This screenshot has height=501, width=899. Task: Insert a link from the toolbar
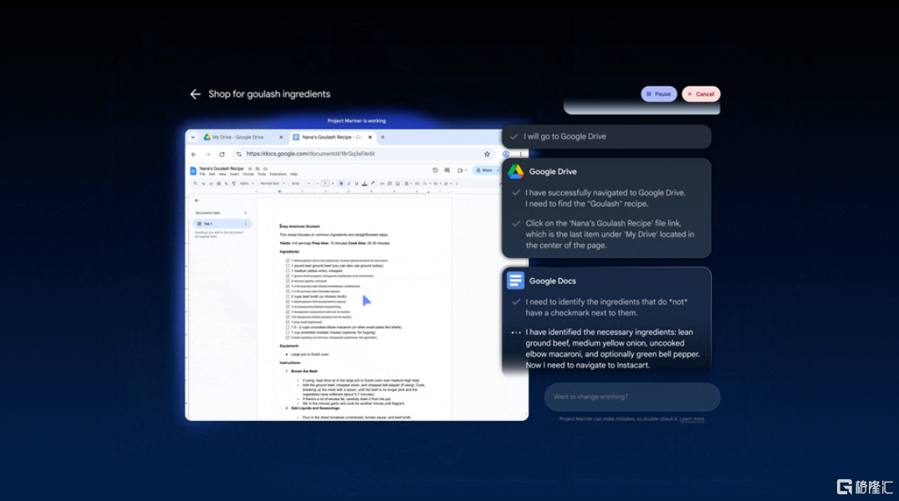[x=382, y=184]
